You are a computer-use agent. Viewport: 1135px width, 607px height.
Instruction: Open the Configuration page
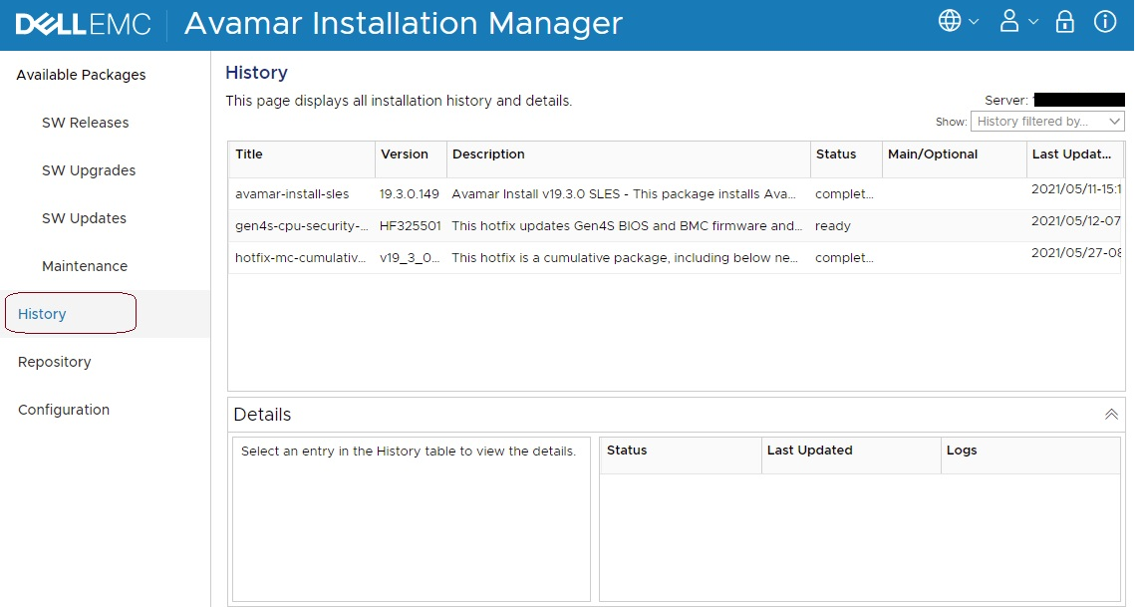pos(64,410)
